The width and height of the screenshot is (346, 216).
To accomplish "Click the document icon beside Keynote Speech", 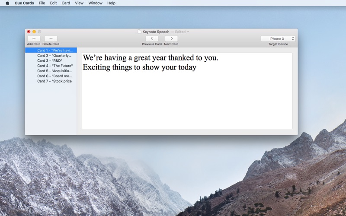I will 139,32.
